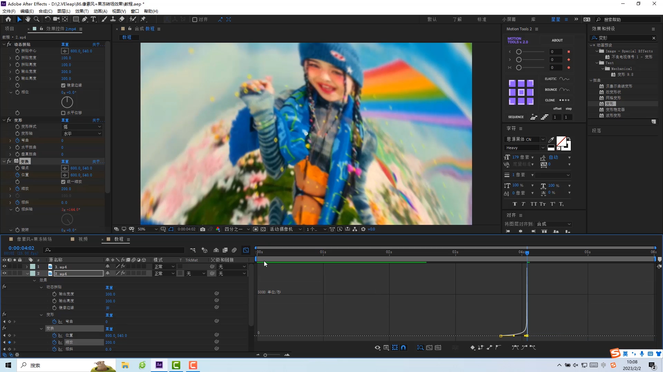Toggle 对齐 snapping checkbox in toolbar
Viewport: 663px width, 372px height.
coord(195,20)
